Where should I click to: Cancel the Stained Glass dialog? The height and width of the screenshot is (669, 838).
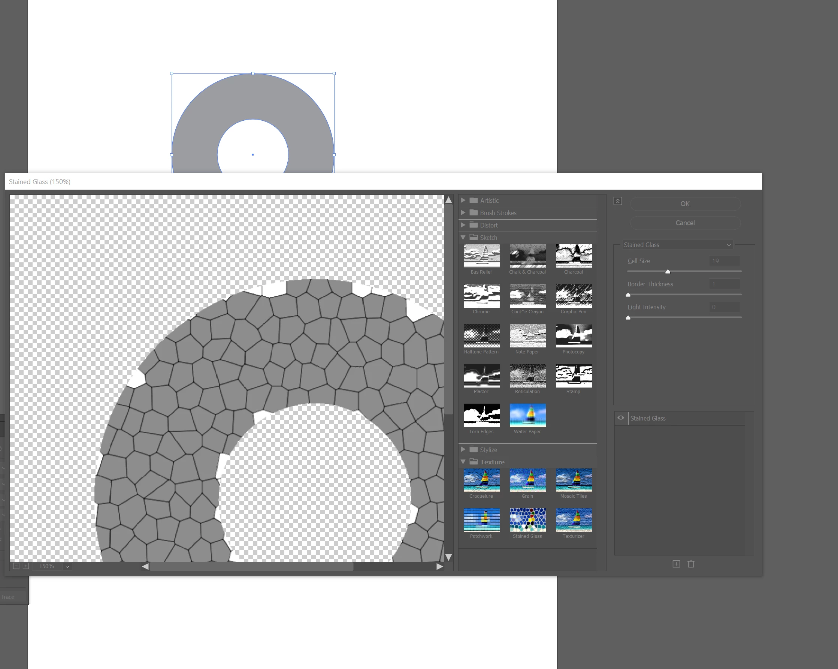click(x=685, y=223)
